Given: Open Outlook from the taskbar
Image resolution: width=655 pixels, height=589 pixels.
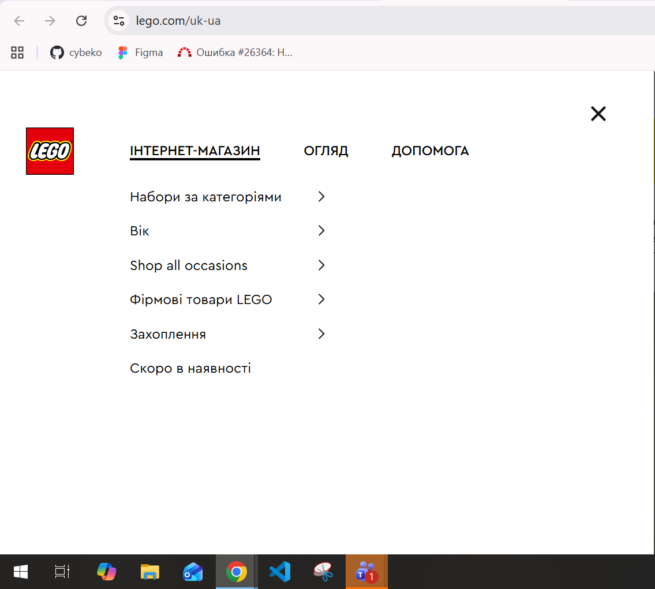Looking at the screenshot, I should (x=193, y=572).
